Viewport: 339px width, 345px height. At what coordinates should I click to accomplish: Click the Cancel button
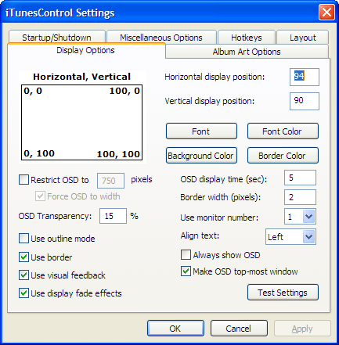[239, 329]
